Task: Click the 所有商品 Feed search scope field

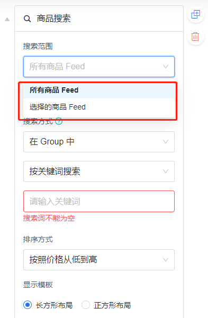Action: coord(99,67)
